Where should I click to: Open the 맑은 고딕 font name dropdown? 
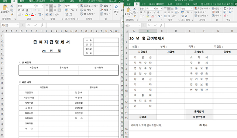pos(154,8)
